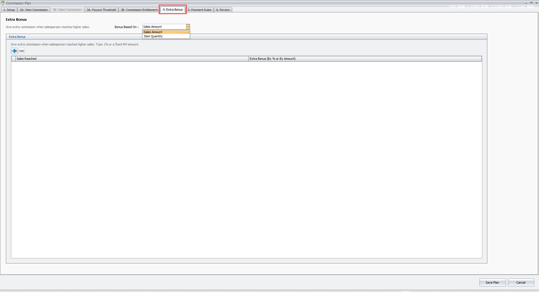
Task: Click the grid row selector header cell
Action: click(13, 59)
